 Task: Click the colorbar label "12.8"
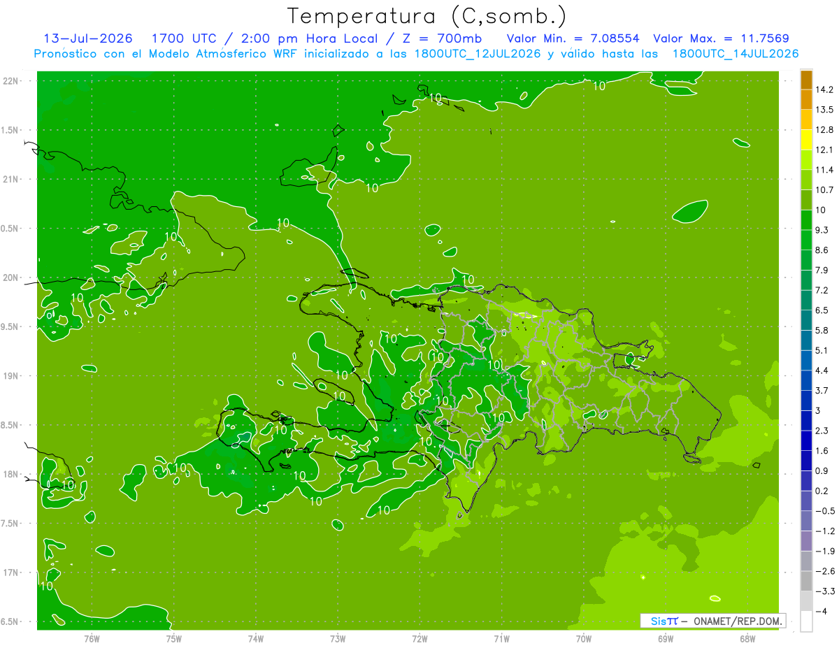pyautogui.click(x=825, y=130)
